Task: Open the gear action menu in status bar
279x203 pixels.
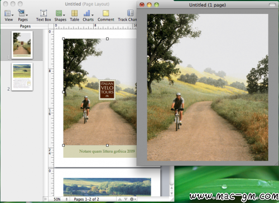Action: 133,199
